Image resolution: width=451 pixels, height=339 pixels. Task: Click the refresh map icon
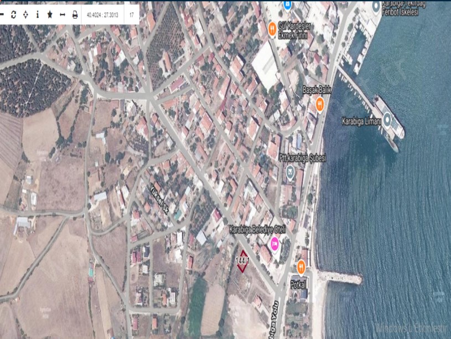pyautogui.click(x=14, y=14)
